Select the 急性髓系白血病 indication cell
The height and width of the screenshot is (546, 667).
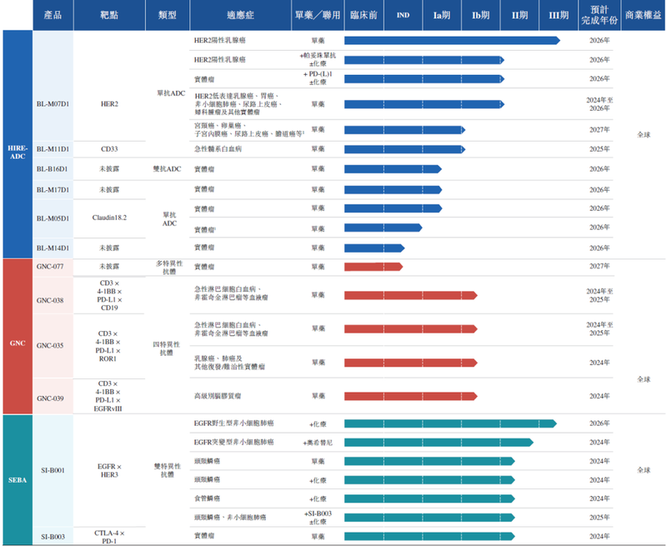pyautogui.click(x=218, y=149)
